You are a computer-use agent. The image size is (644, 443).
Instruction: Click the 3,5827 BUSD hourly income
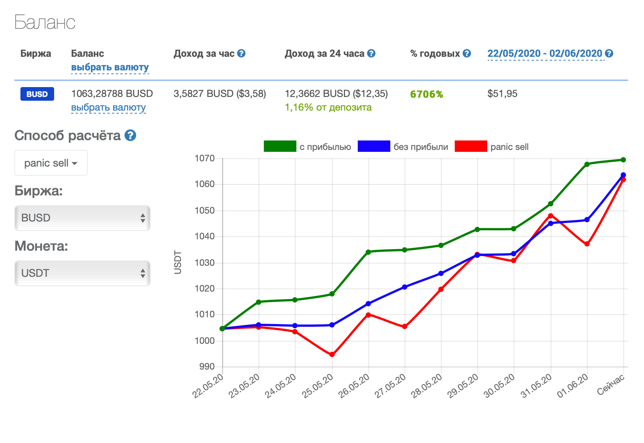[x=220, y=94]
